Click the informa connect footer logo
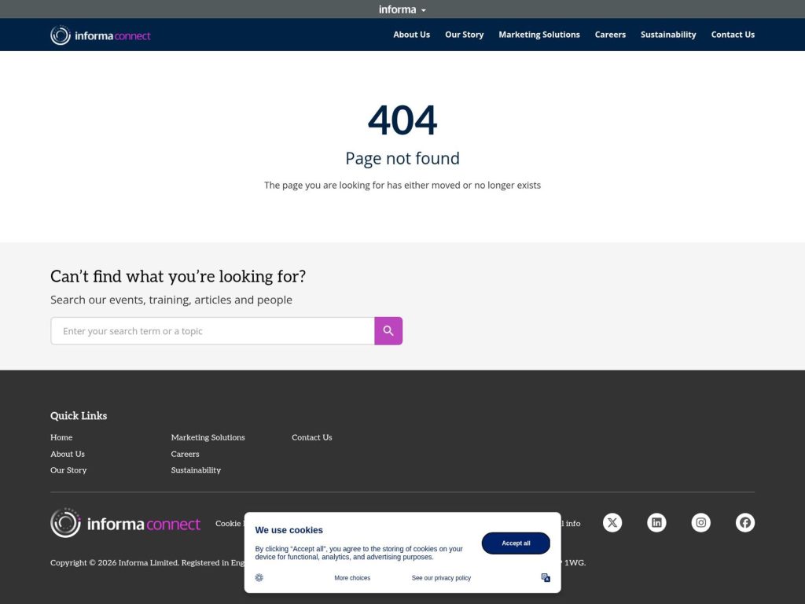 125,522
